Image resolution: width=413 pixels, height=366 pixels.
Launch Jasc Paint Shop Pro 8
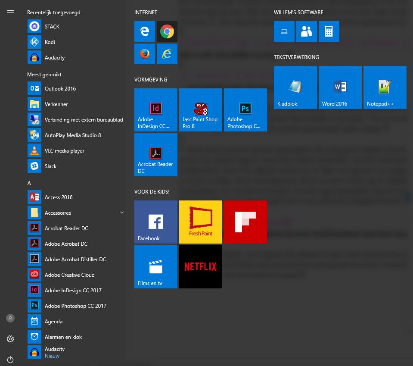pyautogui.click(x=200, y=109)
